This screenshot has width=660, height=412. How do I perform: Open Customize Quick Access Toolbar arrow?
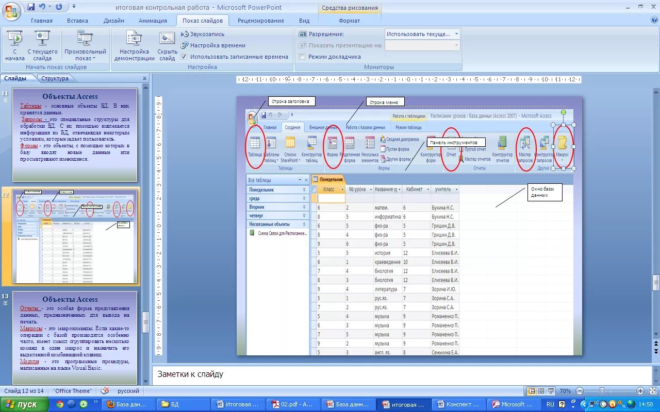(74, 7)
